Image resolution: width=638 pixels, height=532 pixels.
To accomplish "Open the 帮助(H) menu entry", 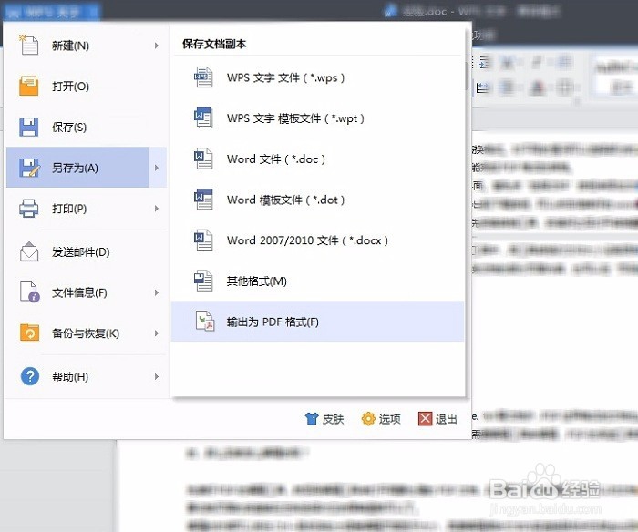I will tap(87, 376).
